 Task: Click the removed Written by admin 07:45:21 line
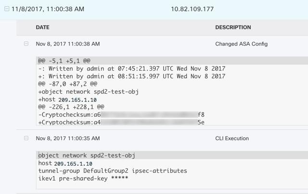click(132, 69)
